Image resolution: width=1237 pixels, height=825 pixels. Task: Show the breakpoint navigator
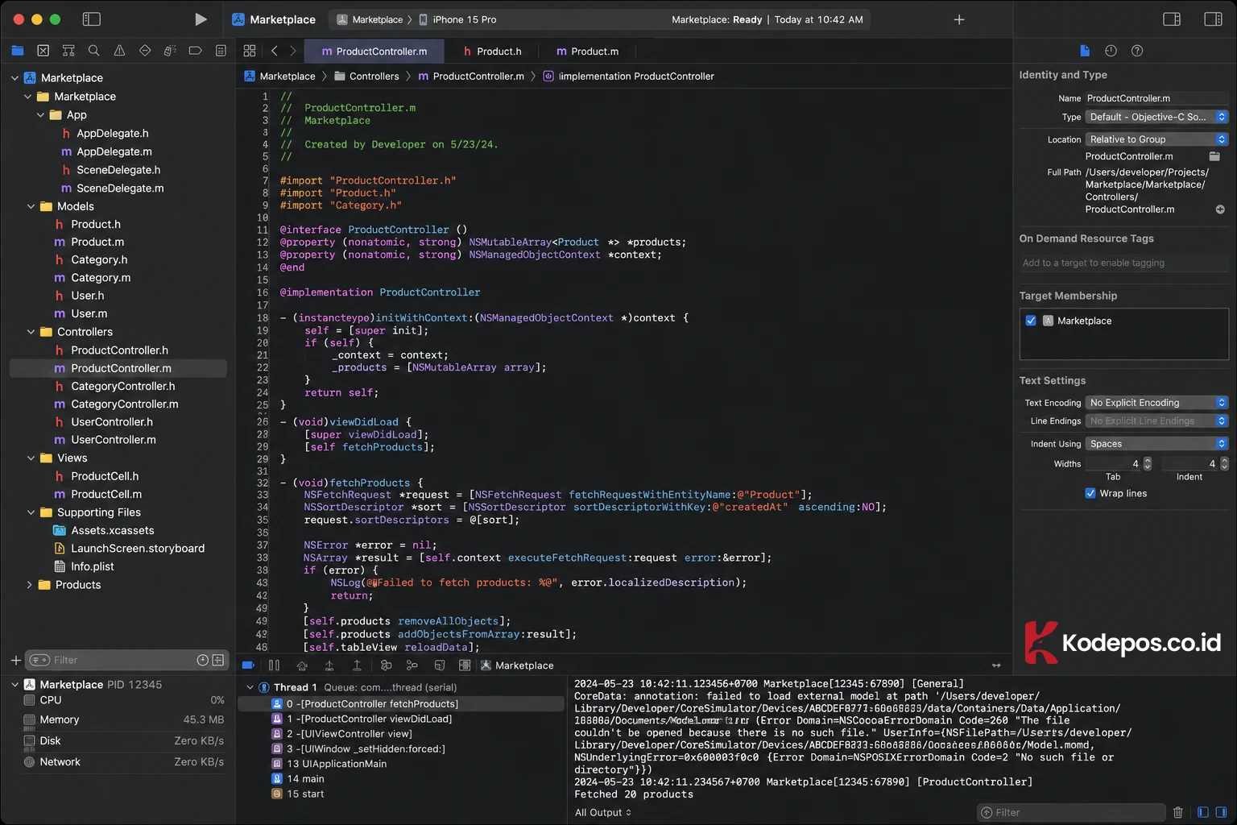195,51
